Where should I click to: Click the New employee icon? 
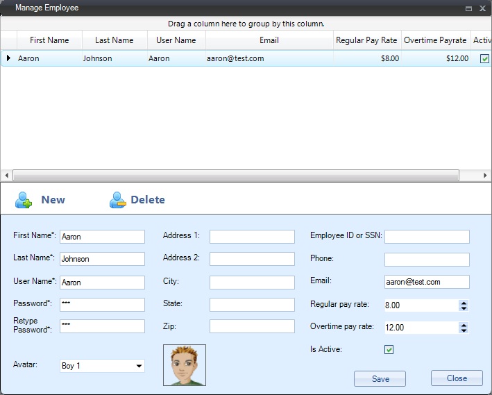(x=24, y=200)
